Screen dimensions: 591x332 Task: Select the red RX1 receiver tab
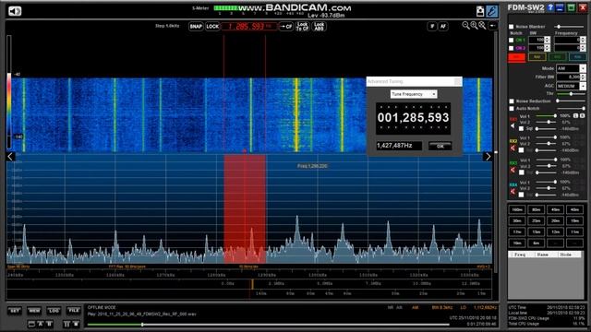click(x=517, y=57)
